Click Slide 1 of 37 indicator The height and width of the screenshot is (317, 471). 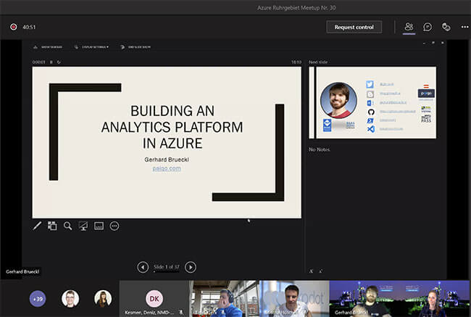[x=167, y=267]
